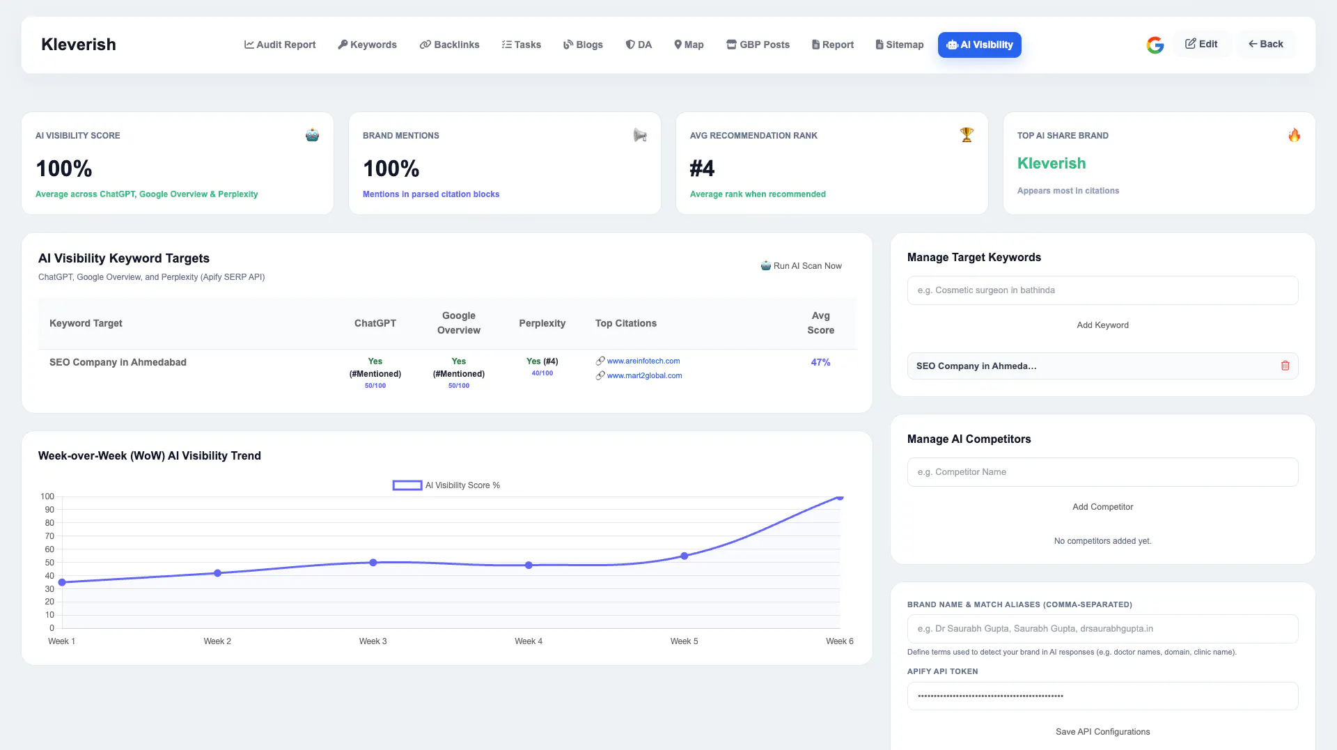This screenshot has width=1337, height=750.
Task: Click the Perplexity column header
Action: tap(542, 323)
